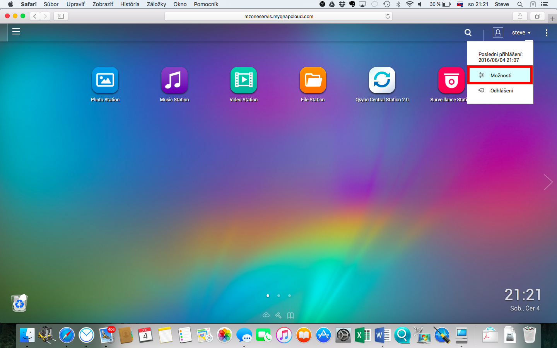The image size is (557, 348).
Task: Click the search magnifier in QTS toolbar
Action: point(468,33)
